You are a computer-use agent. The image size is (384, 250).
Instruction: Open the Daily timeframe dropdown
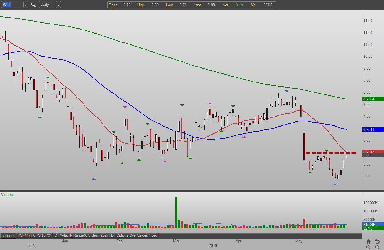click(58, 5)
